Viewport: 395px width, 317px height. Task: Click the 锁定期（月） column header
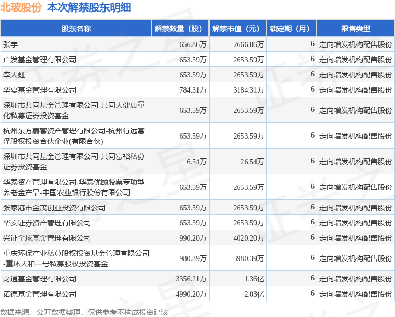pyautogui.click(x=292, y=29)
